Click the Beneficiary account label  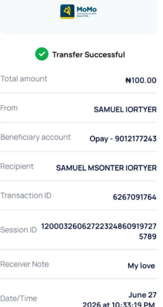pyautogui.click(x=36, y=137)
